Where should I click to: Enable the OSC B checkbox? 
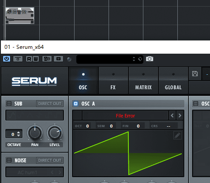pyautogui.click(x=195, y=104)
